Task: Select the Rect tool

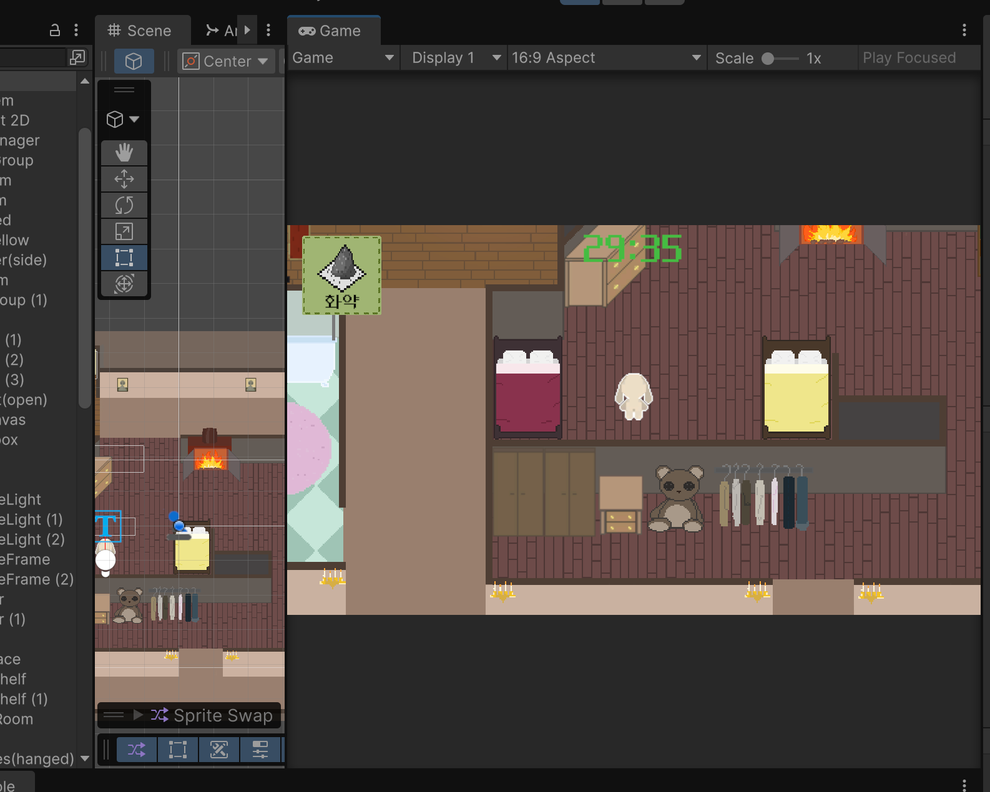Action: [x=124, y=258]
